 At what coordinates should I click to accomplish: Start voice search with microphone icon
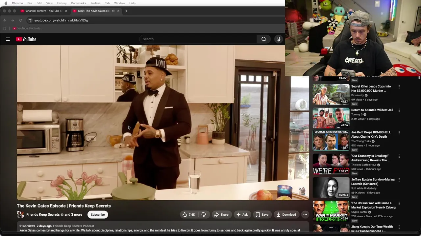[279, 39]
